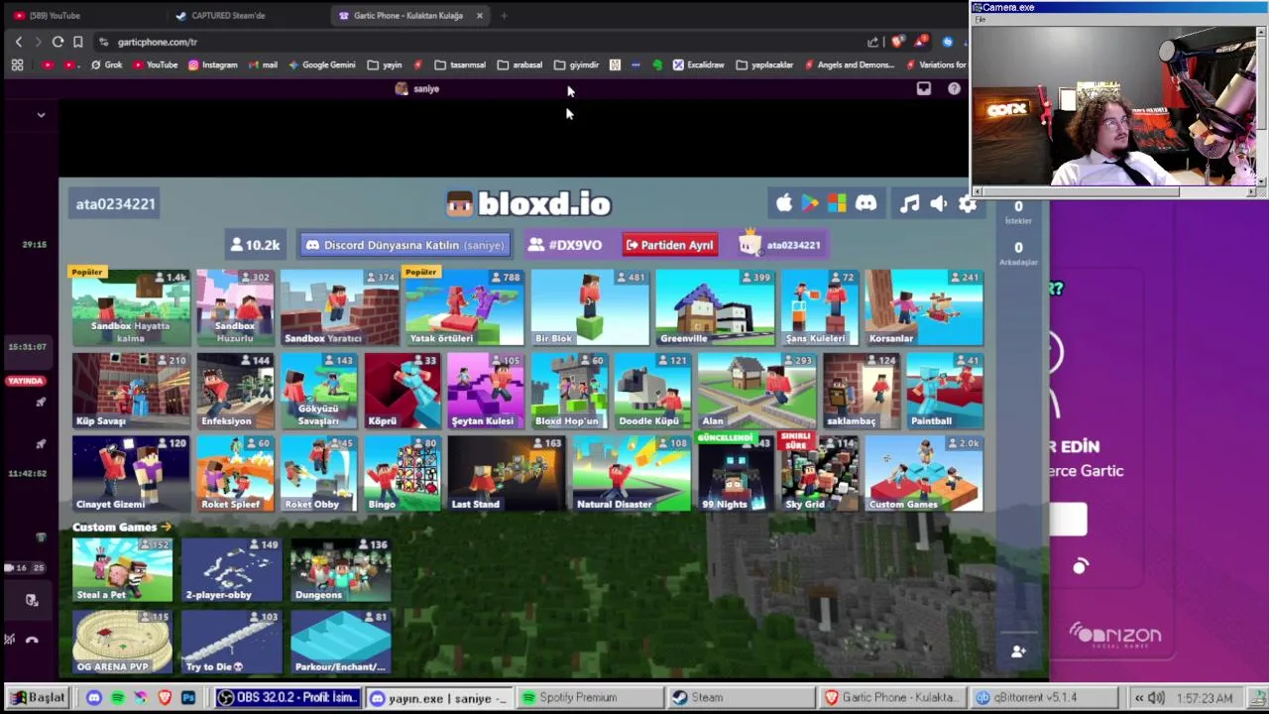1269x714 pixels.
Task: Launch the Yatak örtüleri game
Action: (464, 306)
